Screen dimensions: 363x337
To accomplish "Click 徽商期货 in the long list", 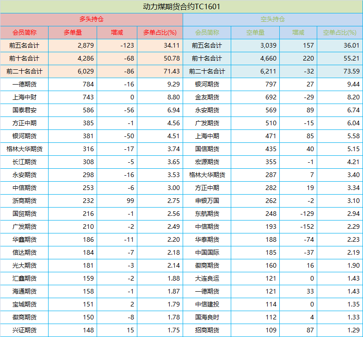I will (25, 318).
